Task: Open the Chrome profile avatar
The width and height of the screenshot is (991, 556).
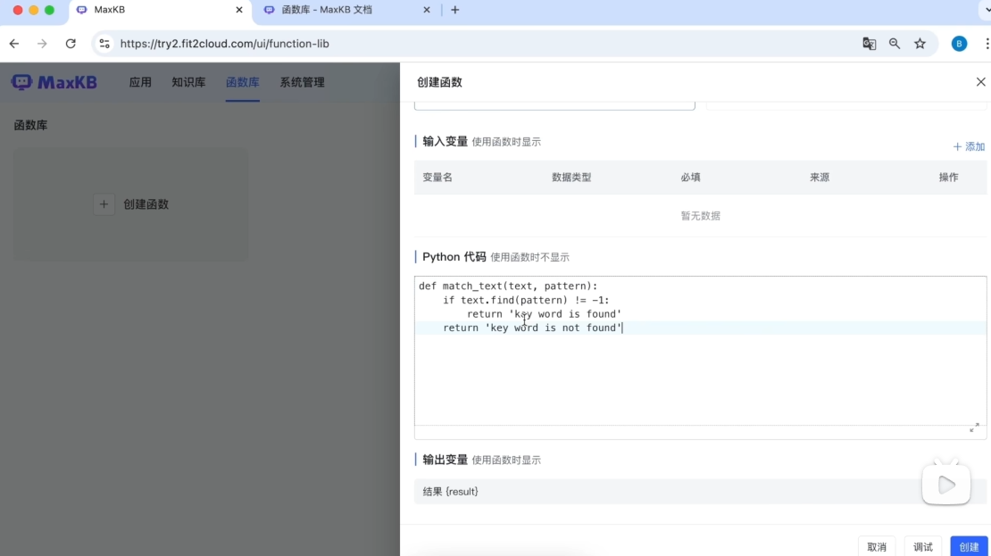Action: [x=959, y=44]
